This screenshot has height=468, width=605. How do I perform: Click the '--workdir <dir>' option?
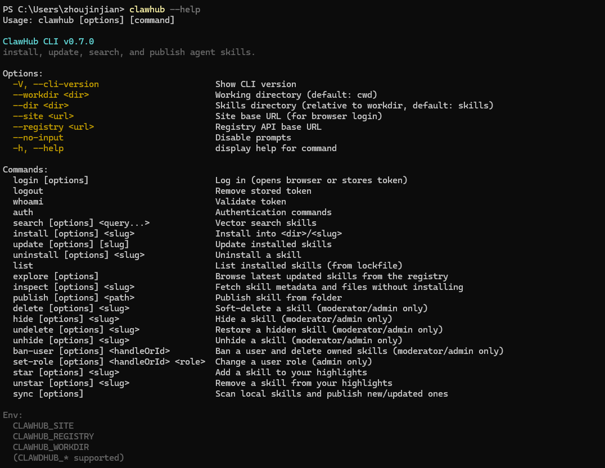tap(51, 95)
